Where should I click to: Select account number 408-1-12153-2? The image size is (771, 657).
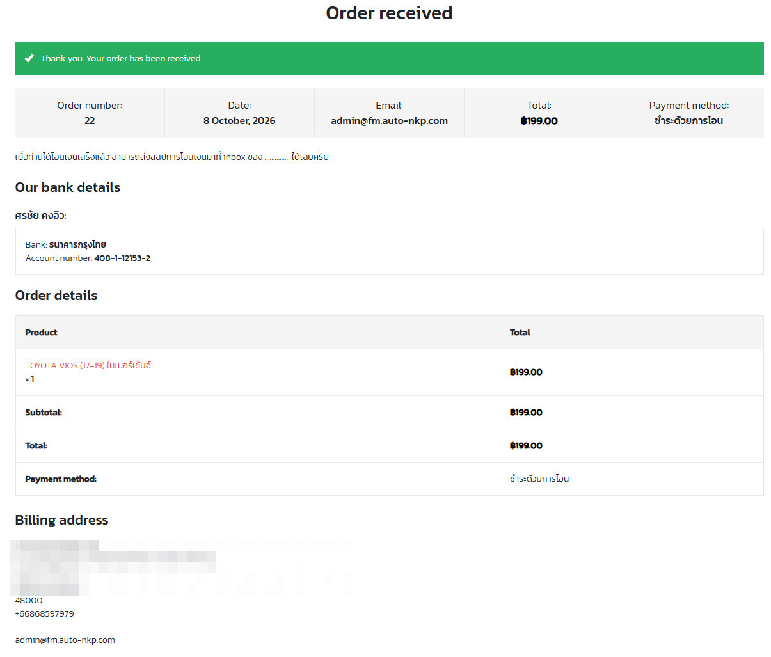tap(122, 258)
